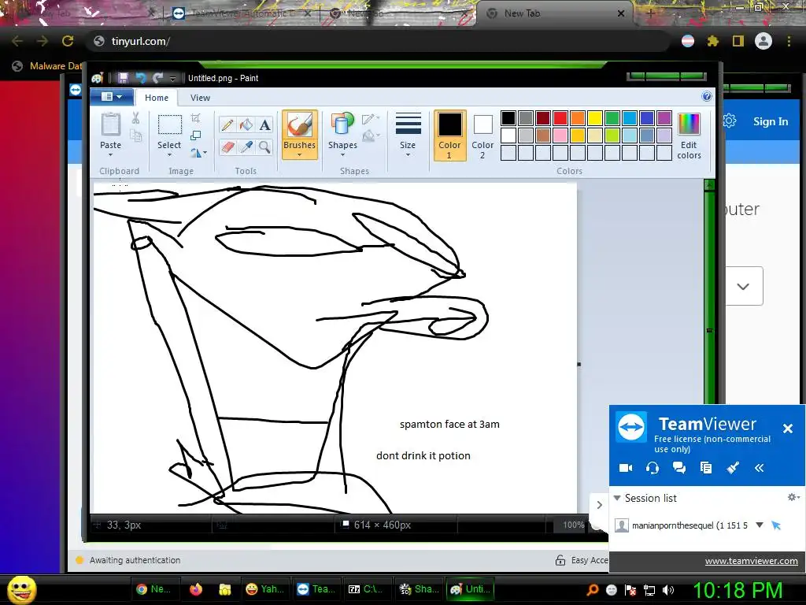Click the smiley Start button
The image size is (806, 605).
(x=22, y=589)
